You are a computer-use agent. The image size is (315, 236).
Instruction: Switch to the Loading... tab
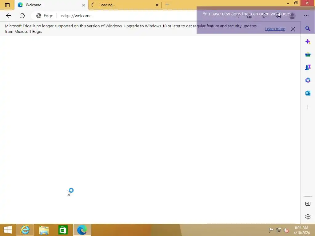pos(125,5)
